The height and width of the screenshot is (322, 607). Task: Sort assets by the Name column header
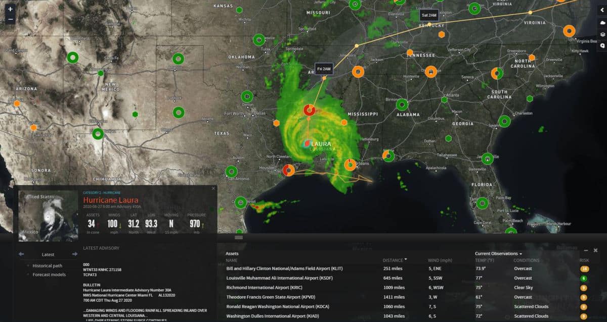click(x=231, y=260)
